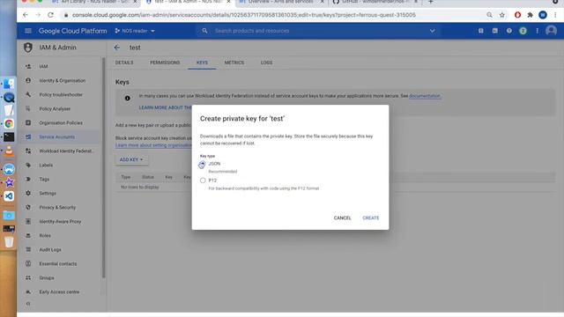Open the Trash in the macOS dock
This screenshot has height=317, width=564.
click(x=9, y=242)
